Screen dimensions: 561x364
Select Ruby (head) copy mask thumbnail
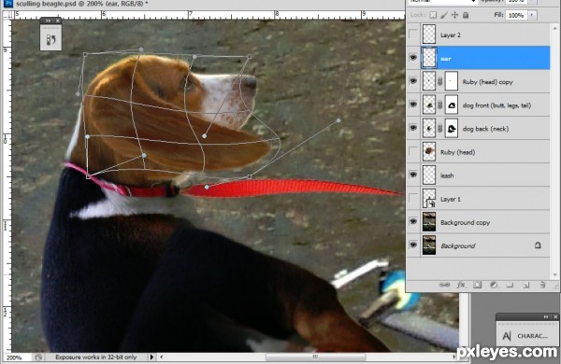[452, 81]
